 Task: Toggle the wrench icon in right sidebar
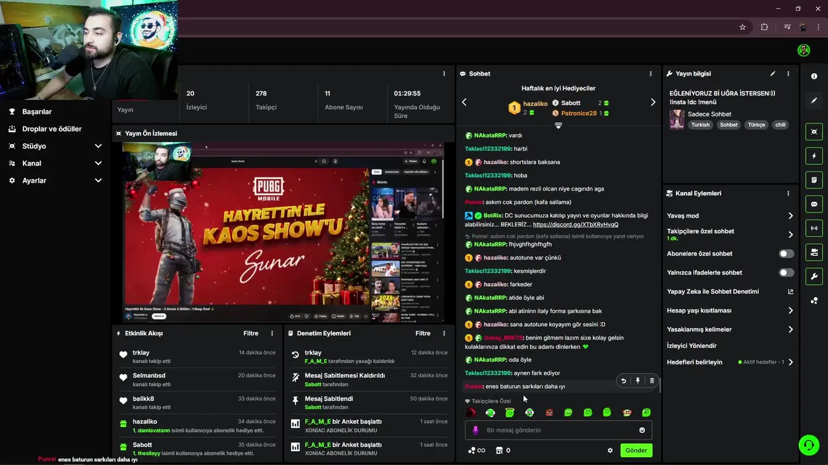coord(814,276)
